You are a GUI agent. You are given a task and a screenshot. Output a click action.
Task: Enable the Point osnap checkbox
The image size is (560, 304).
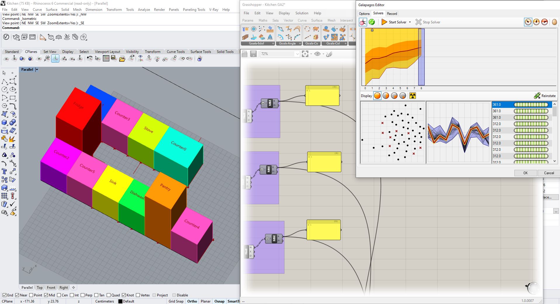pos(31,295)
